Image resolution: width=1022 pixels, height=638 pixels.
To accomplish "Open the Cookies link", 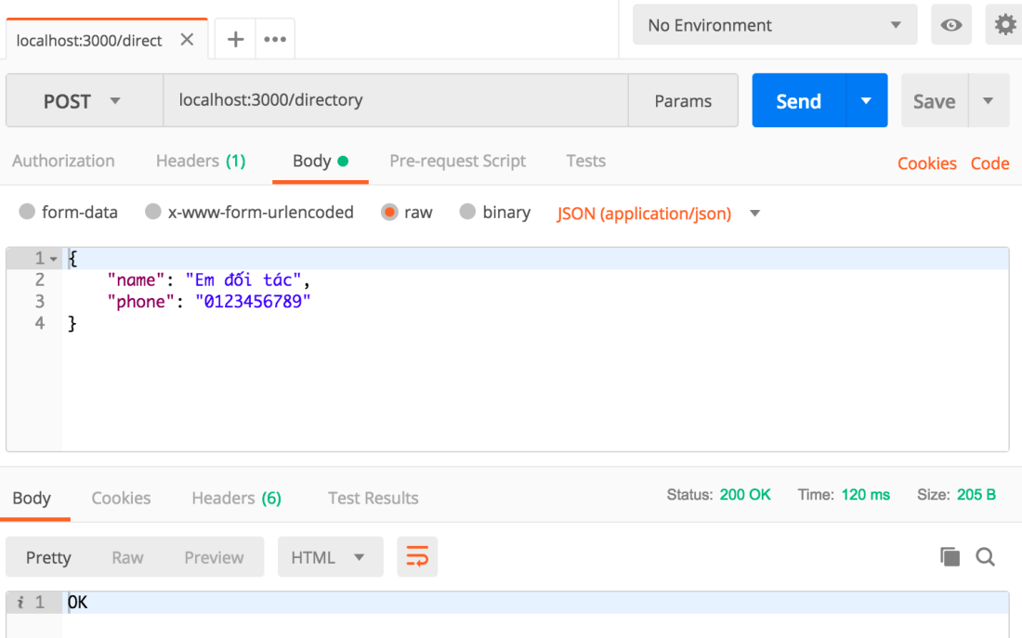I will point(926,163).
